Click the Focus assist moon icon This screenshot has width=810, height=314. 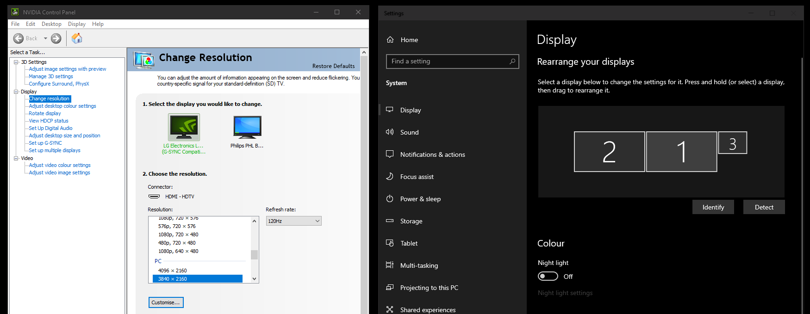(x=390, y=176)
